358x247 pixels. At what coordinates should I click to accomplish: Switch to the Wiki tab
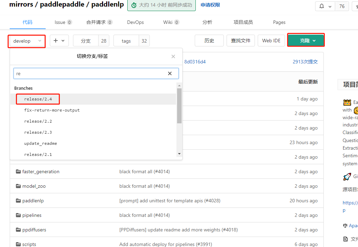[168, 22]
